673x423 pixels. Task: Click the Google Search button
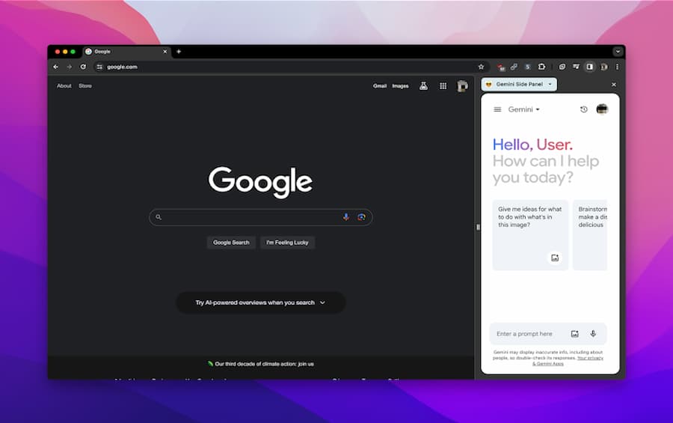231,243
